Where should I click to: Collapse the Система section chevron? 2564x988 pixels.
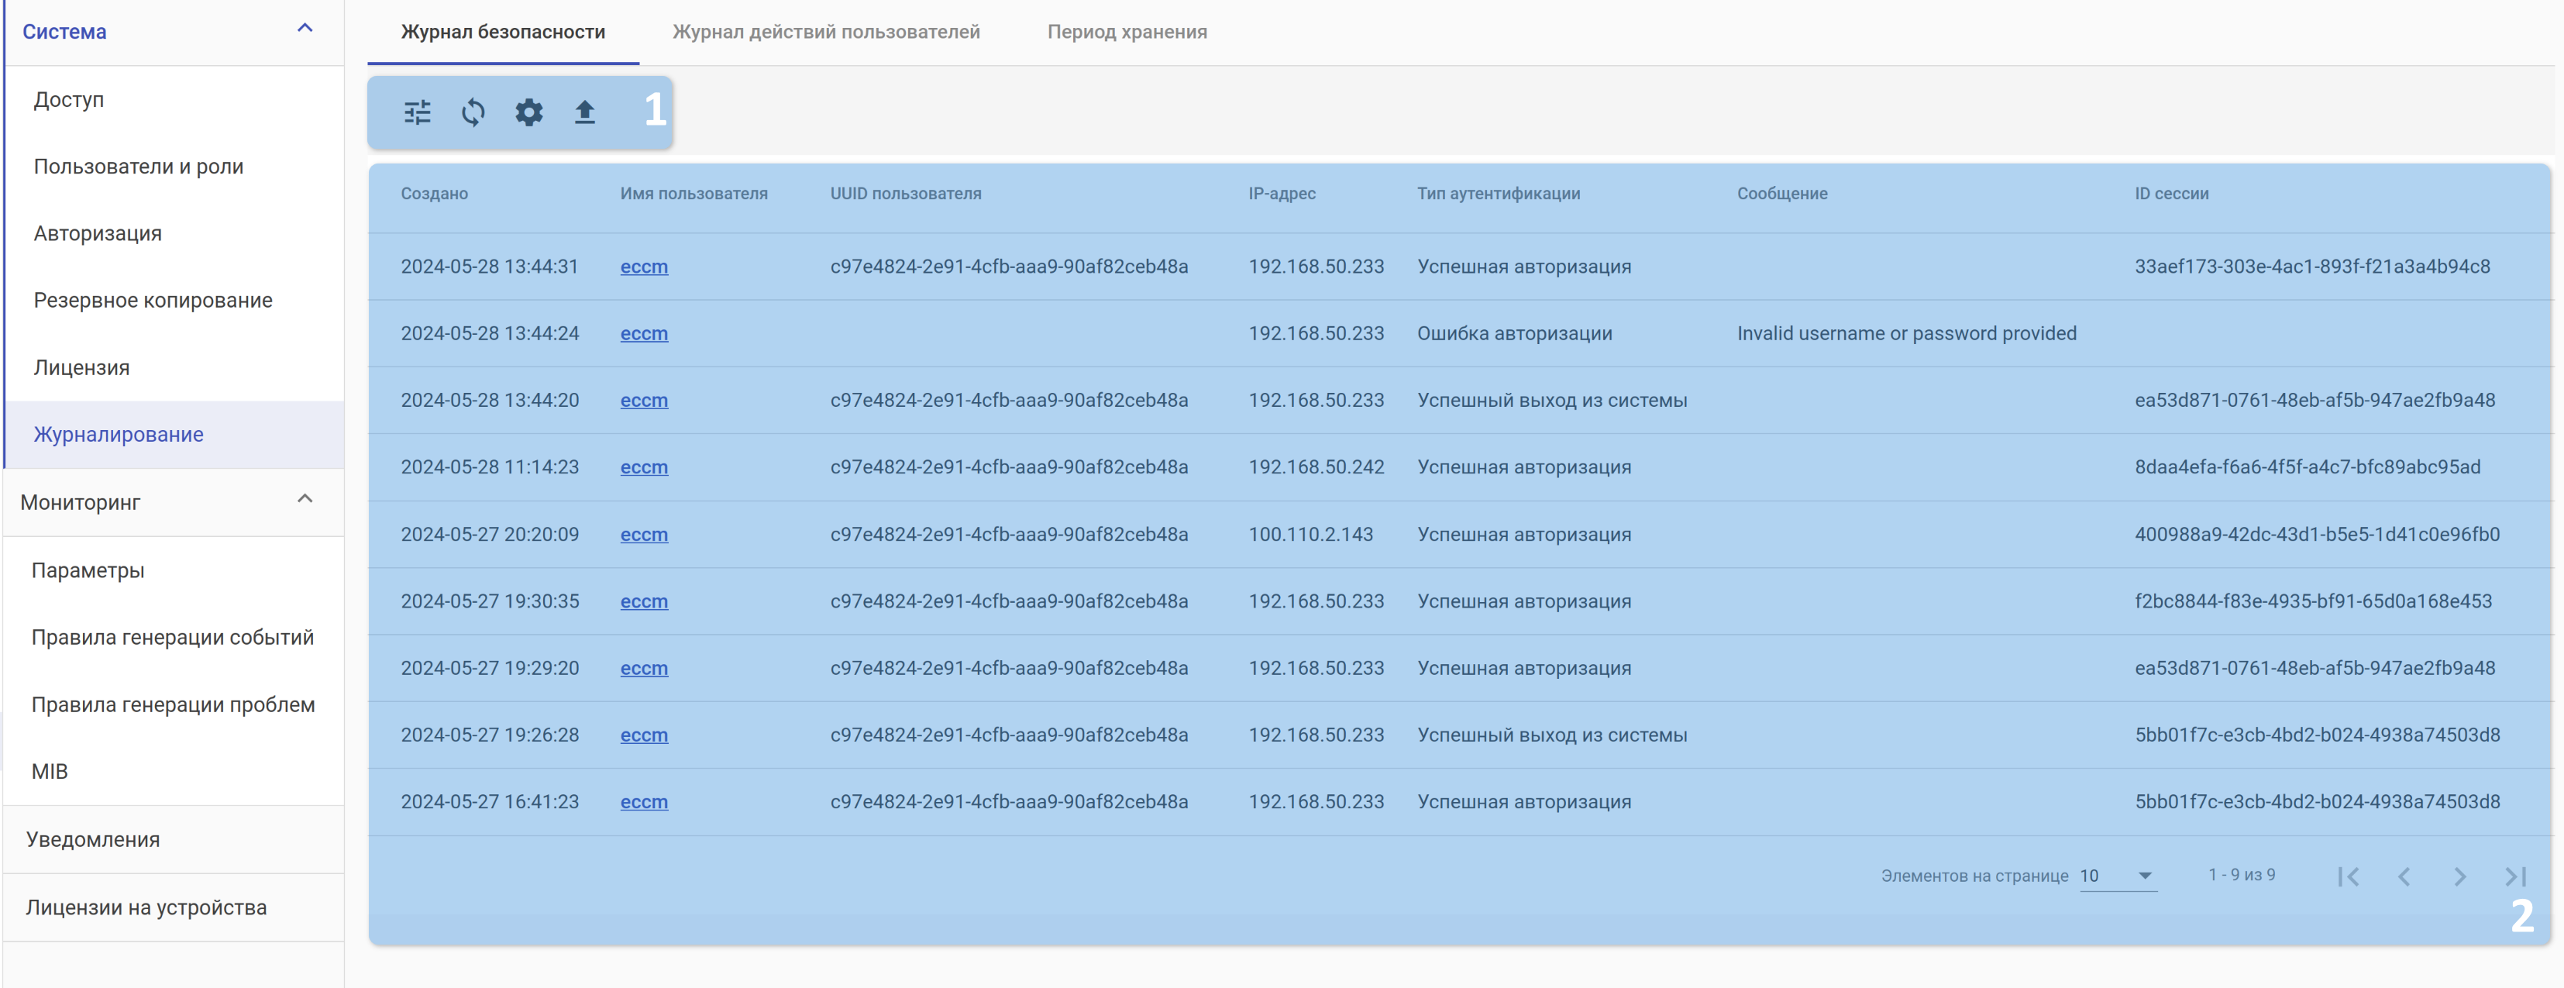305,29
